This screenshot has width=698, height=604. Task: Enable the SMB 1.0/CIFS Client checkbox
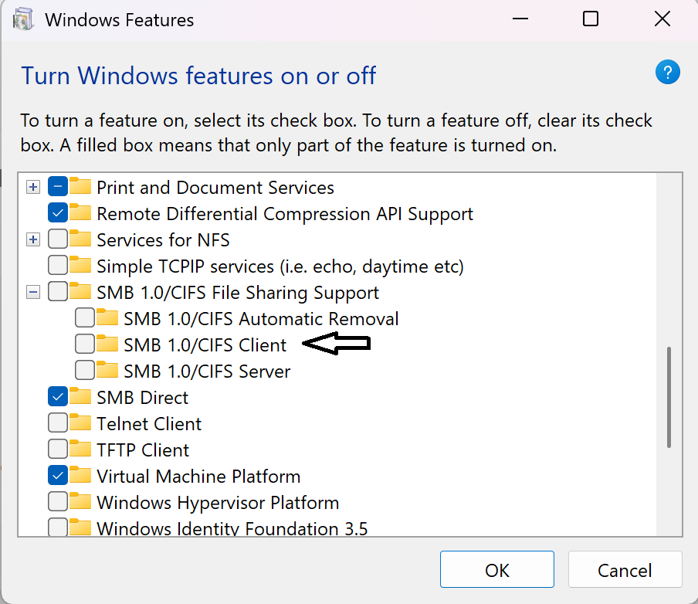[85, 344]
